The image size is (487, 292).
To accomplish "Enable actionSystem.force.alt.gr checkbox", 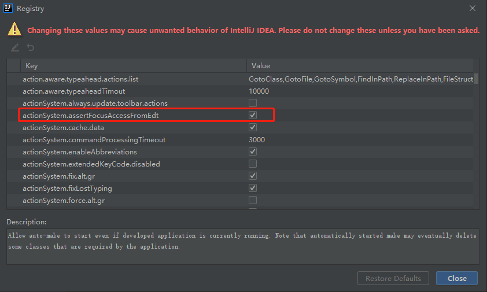I will point(253,199).
